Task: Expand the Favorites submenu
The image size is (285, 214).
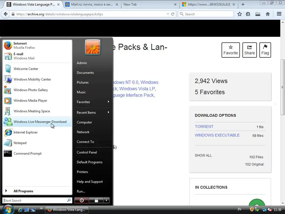Action: [x=93, y=102]
